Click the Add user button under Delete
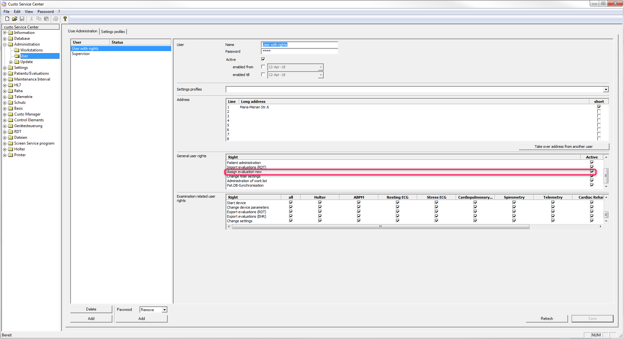Image resolution: width=624 pixels, height=339 pixels. [91, 319]
